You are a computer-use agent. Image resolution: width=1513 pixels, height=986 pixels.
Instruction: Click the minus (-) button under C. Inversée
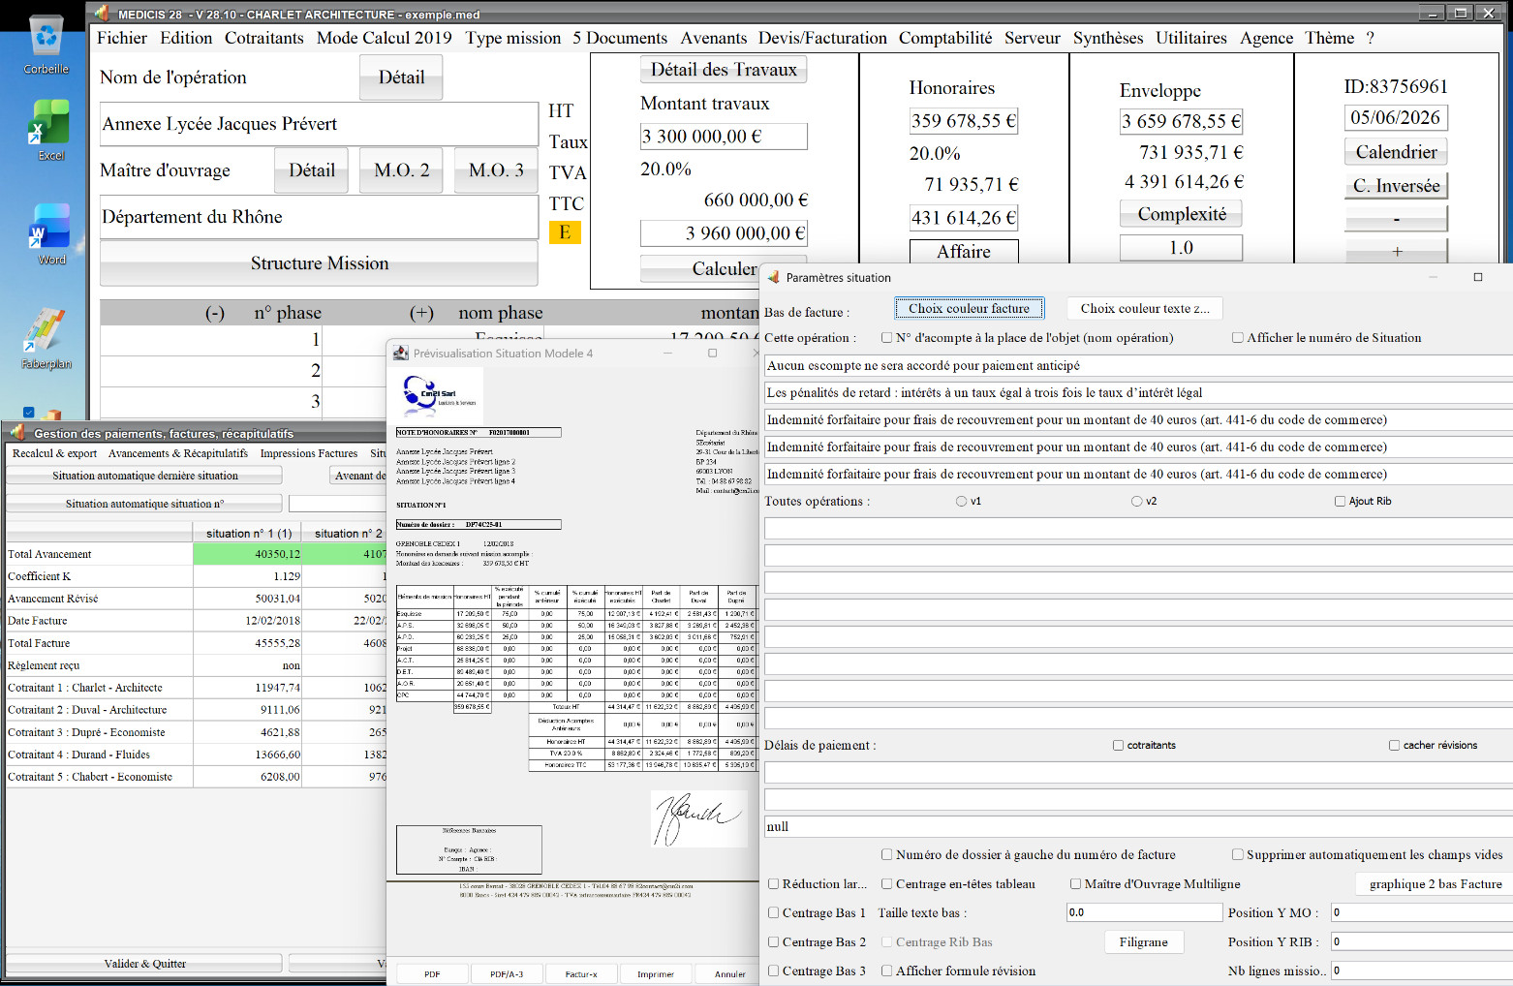click(1396, 219)
